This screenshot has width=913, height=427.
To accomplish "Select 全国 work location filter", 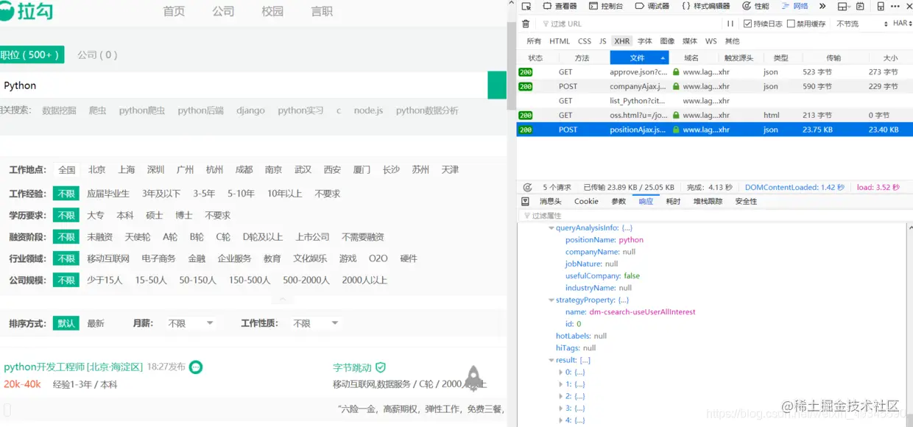I will pos(66,169).
